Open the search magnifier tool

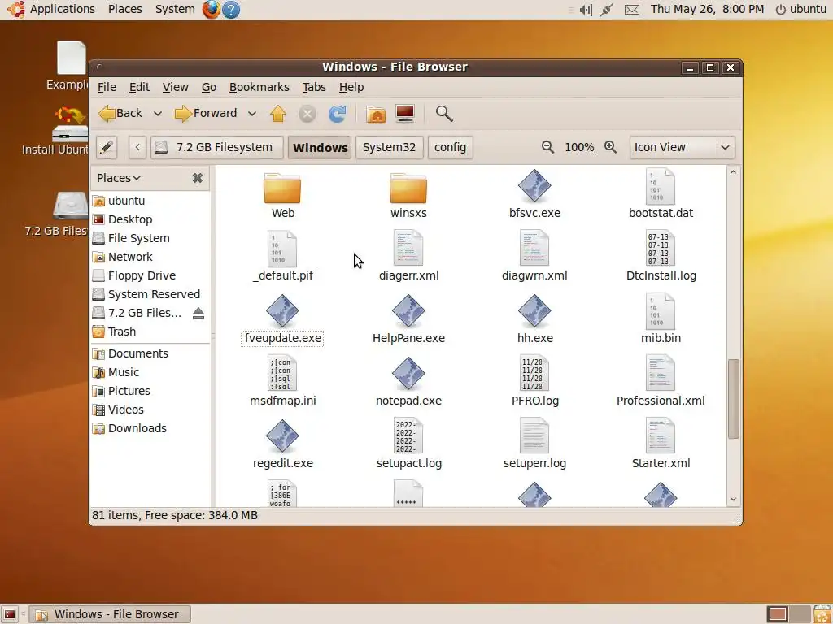[x=444, y=114]
